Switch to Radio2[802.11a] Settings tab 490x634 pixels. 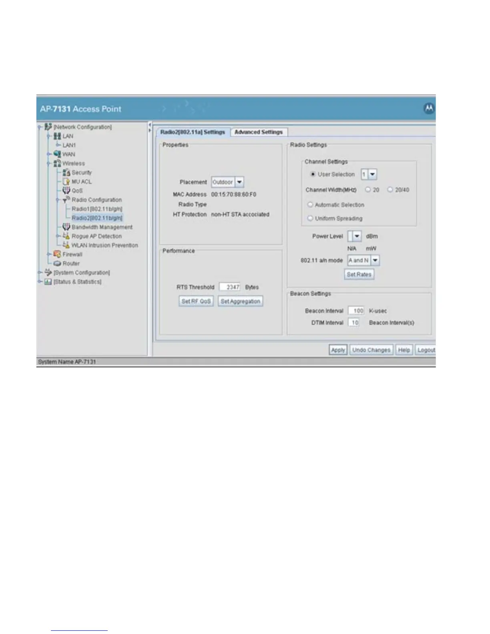point(193,132)
